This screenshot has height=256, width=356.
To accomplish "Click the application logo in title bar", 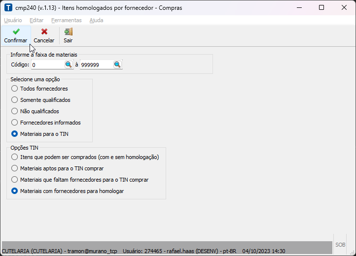I will [x=8, y=8].
